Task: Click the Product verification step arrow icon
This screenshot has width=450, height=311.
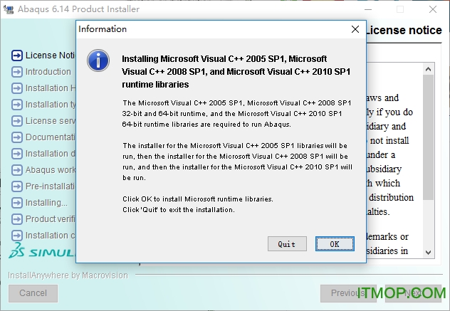Action: click(x=17, y=219)
